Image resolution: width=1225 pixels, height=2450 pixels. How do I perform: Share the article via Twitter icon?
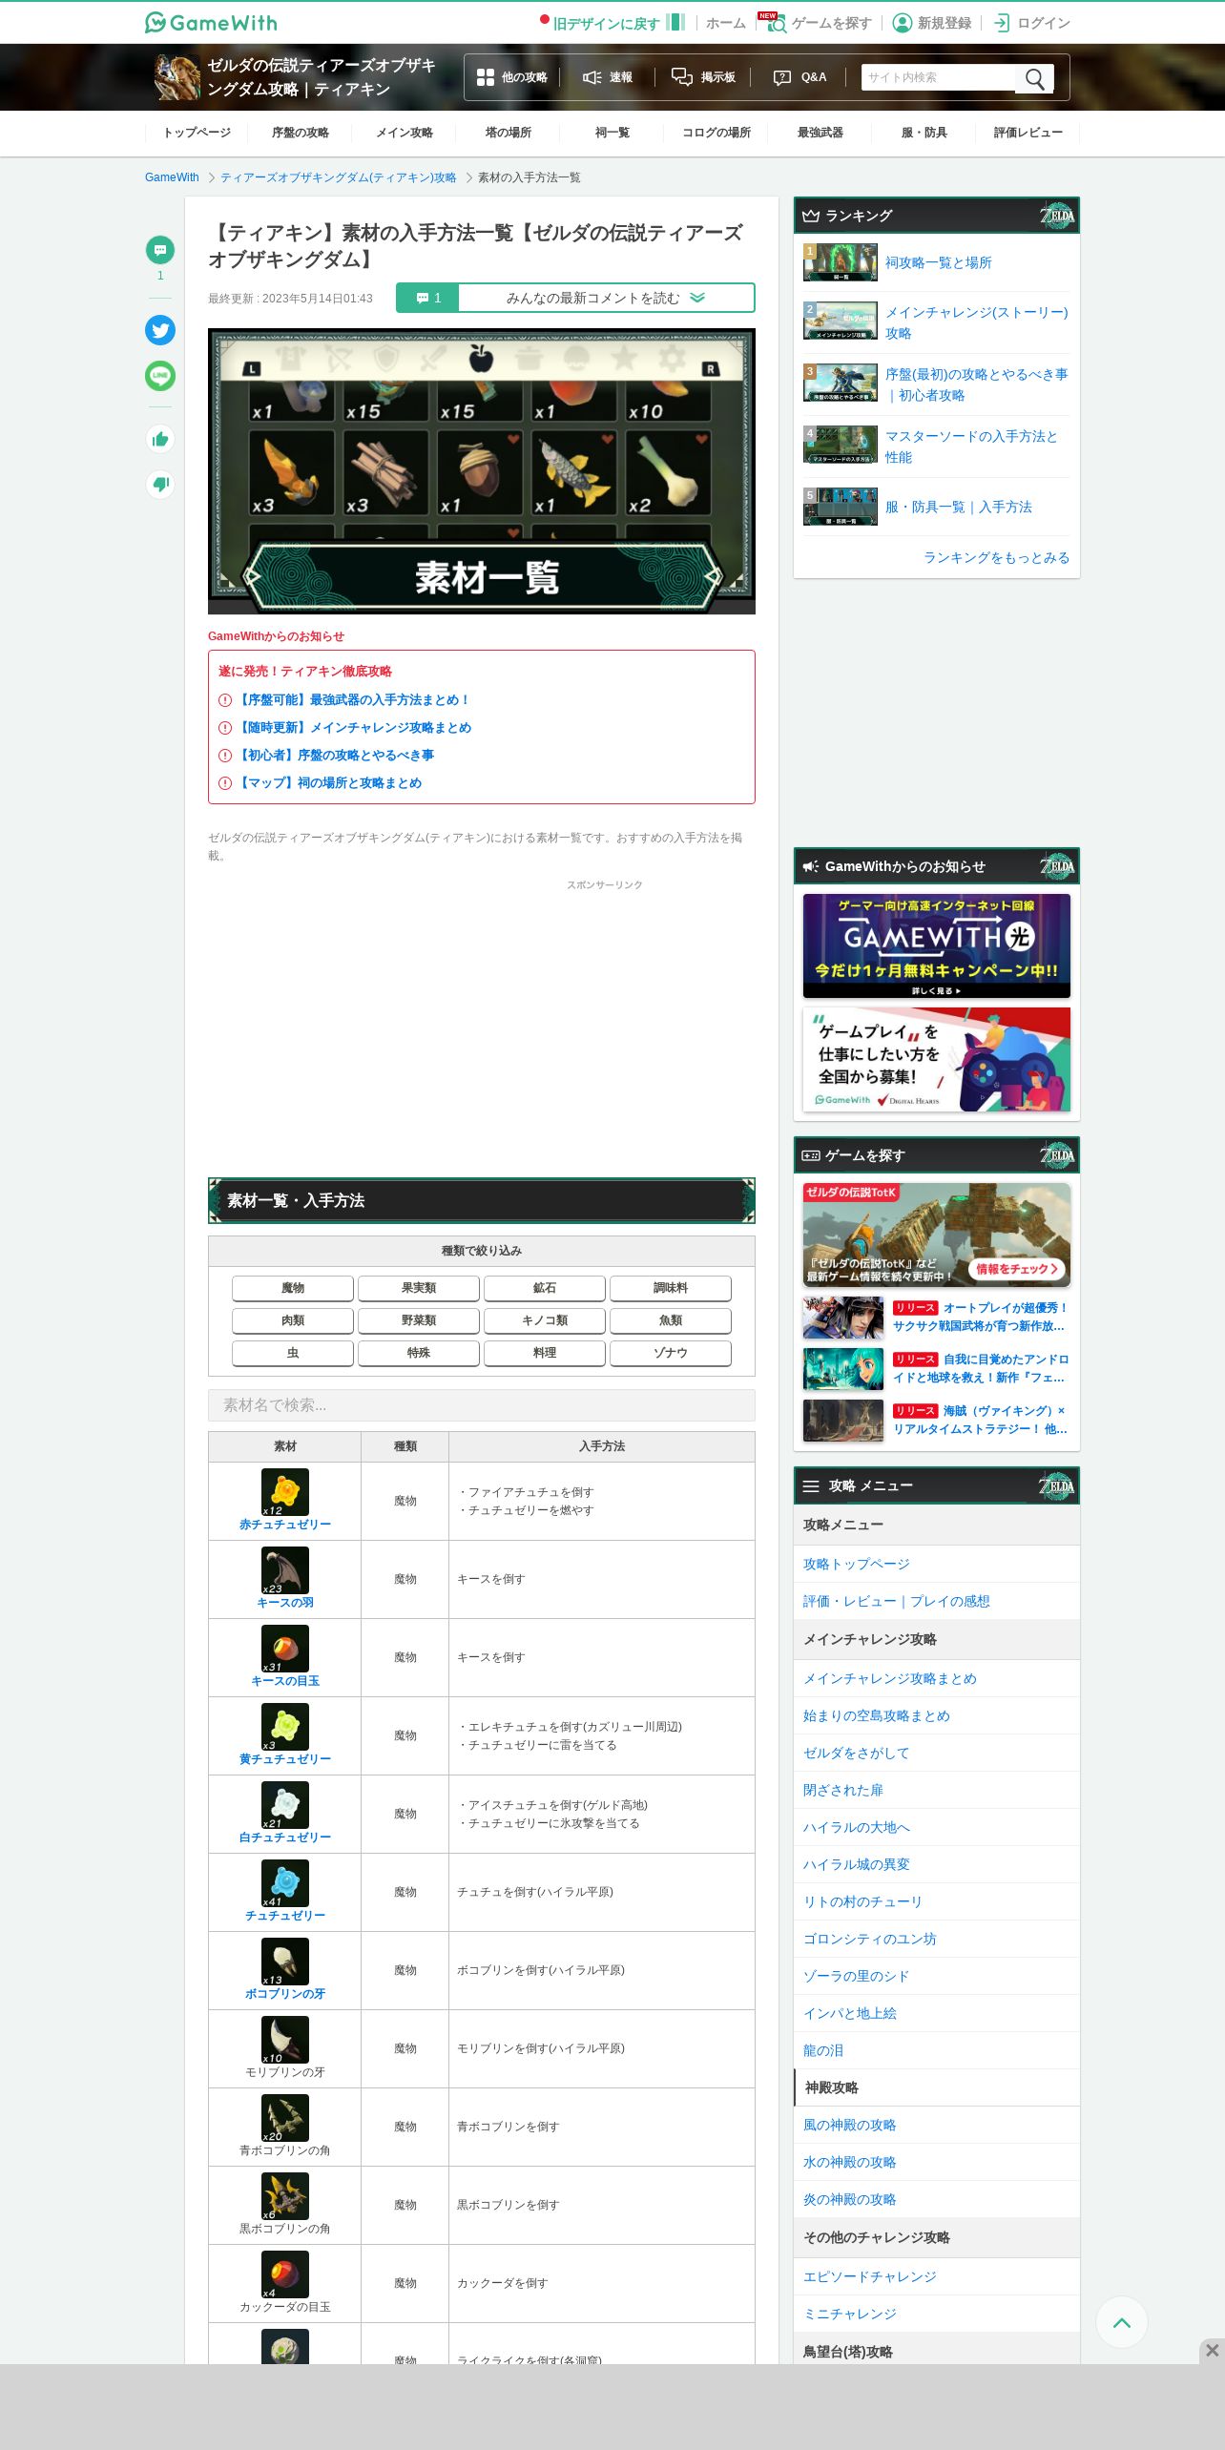click(160, 330)
